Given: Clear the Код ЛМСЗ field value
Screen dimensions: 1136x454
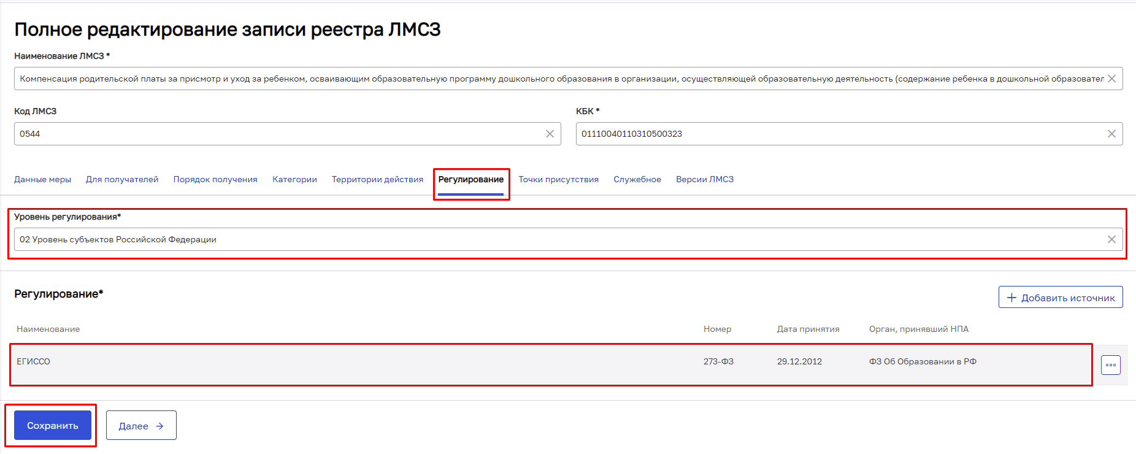Looking at the screenshot, I should click(x=550, y=134).
